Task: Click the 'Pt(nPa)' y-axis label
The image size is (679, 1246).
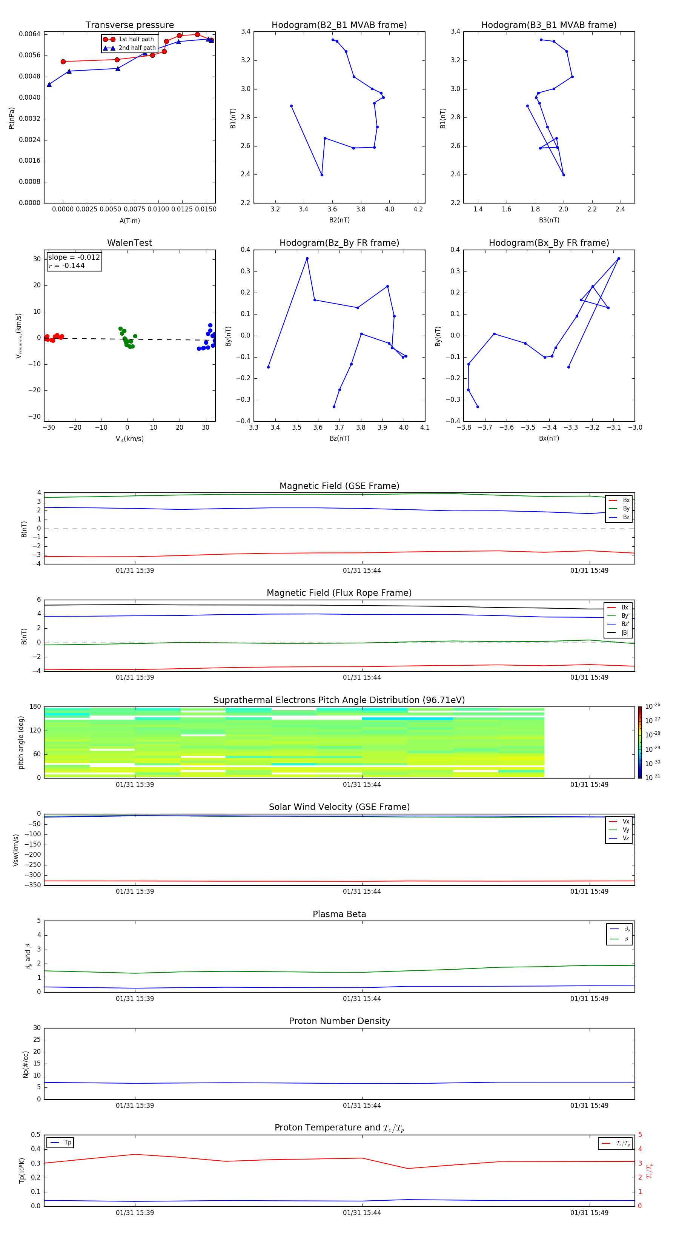Action: click(x=12, y=118)
